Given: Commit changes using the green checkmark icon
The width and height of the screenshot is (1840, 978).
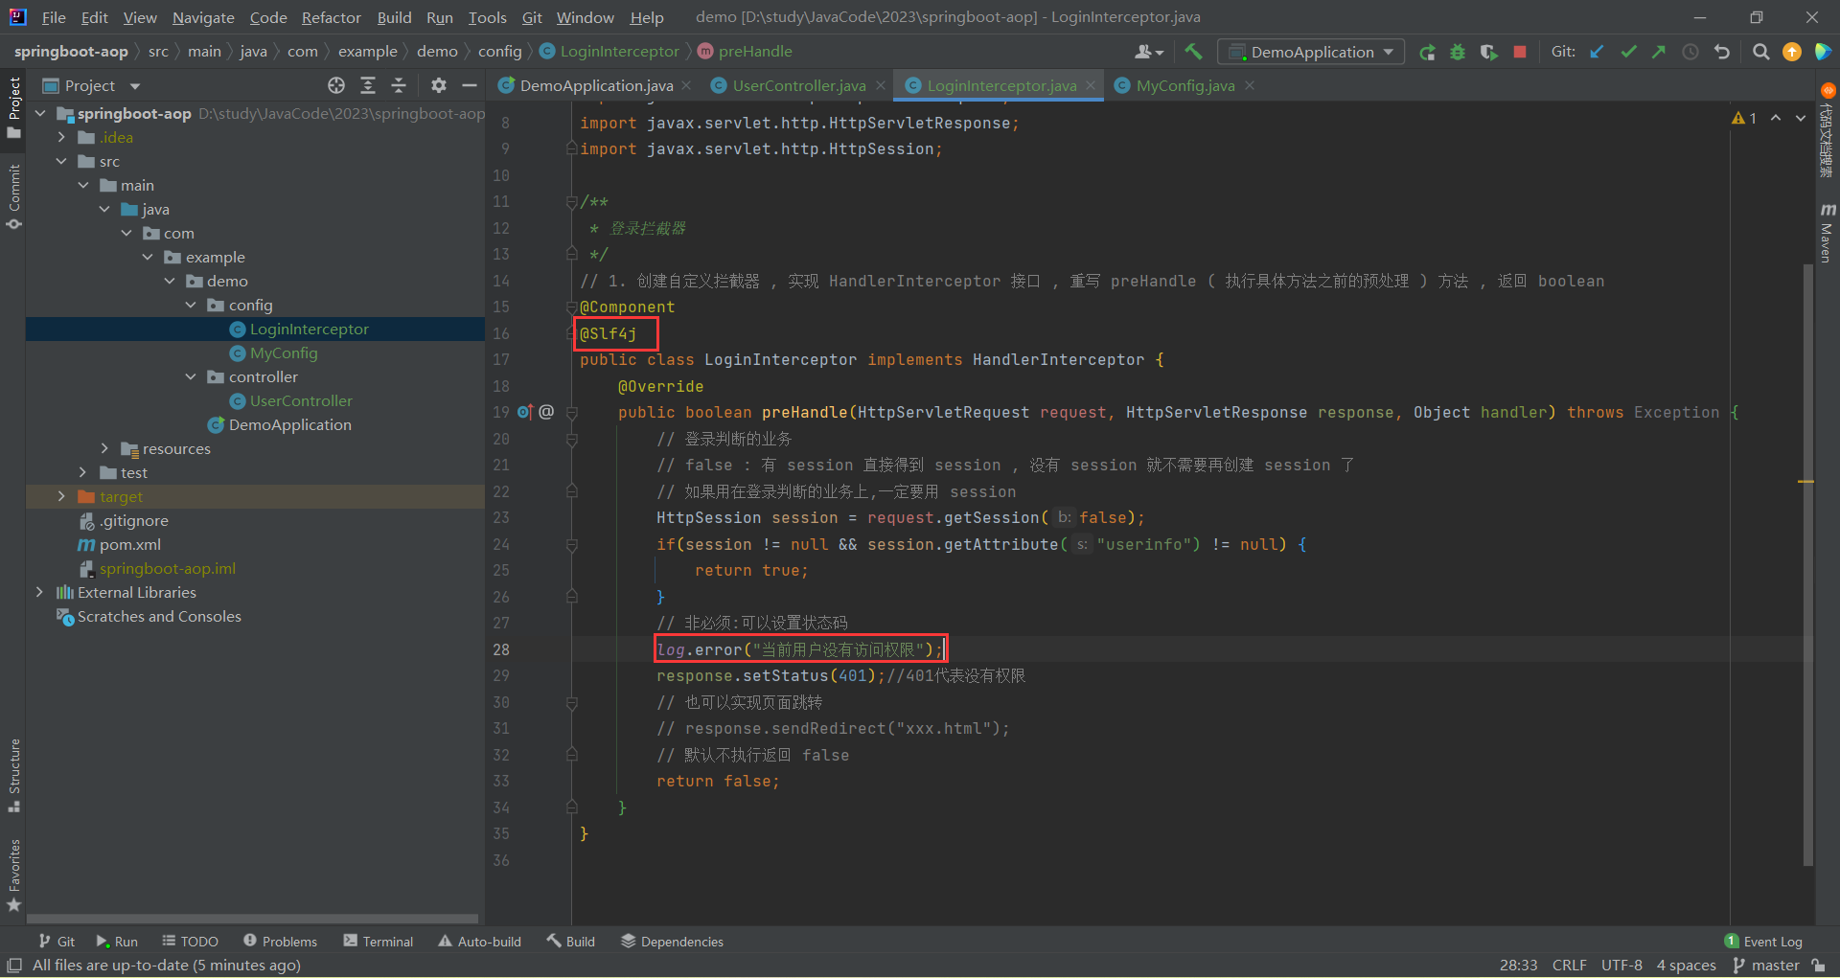Looking at the screenshot, I should (1628, 52).
